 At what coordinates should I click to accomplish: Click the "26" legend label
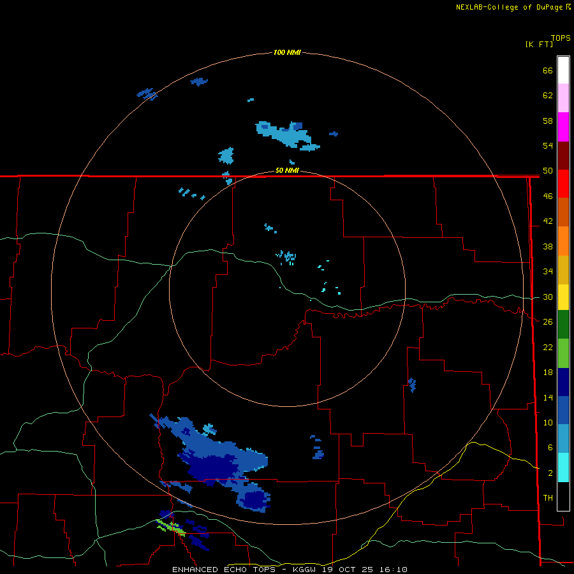pyautogui.click(x=548, y=322)
